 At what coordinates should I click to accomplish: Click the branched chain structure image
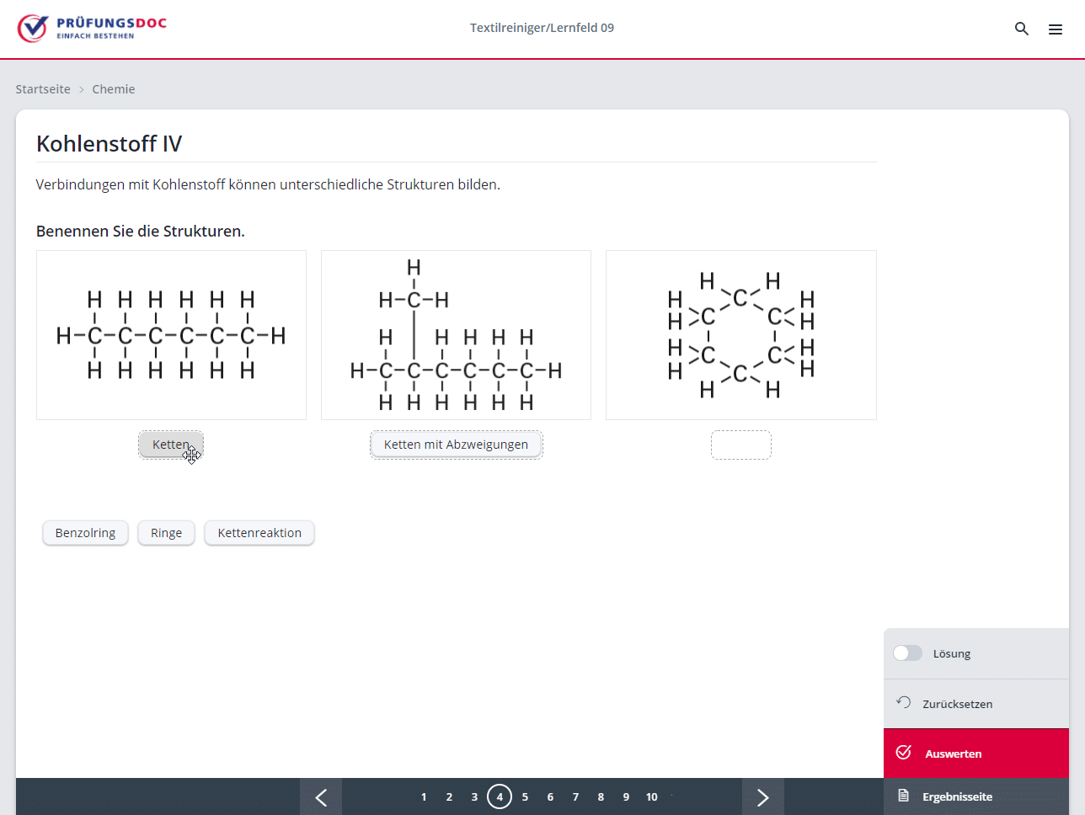pos(456,335)
